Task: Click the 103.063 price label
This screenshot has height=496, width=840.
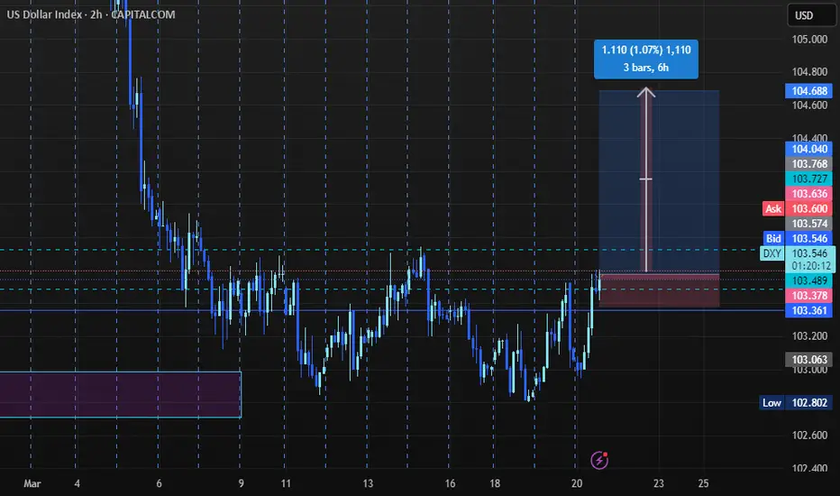Action: pyautogui.click(x=809, y=359)
